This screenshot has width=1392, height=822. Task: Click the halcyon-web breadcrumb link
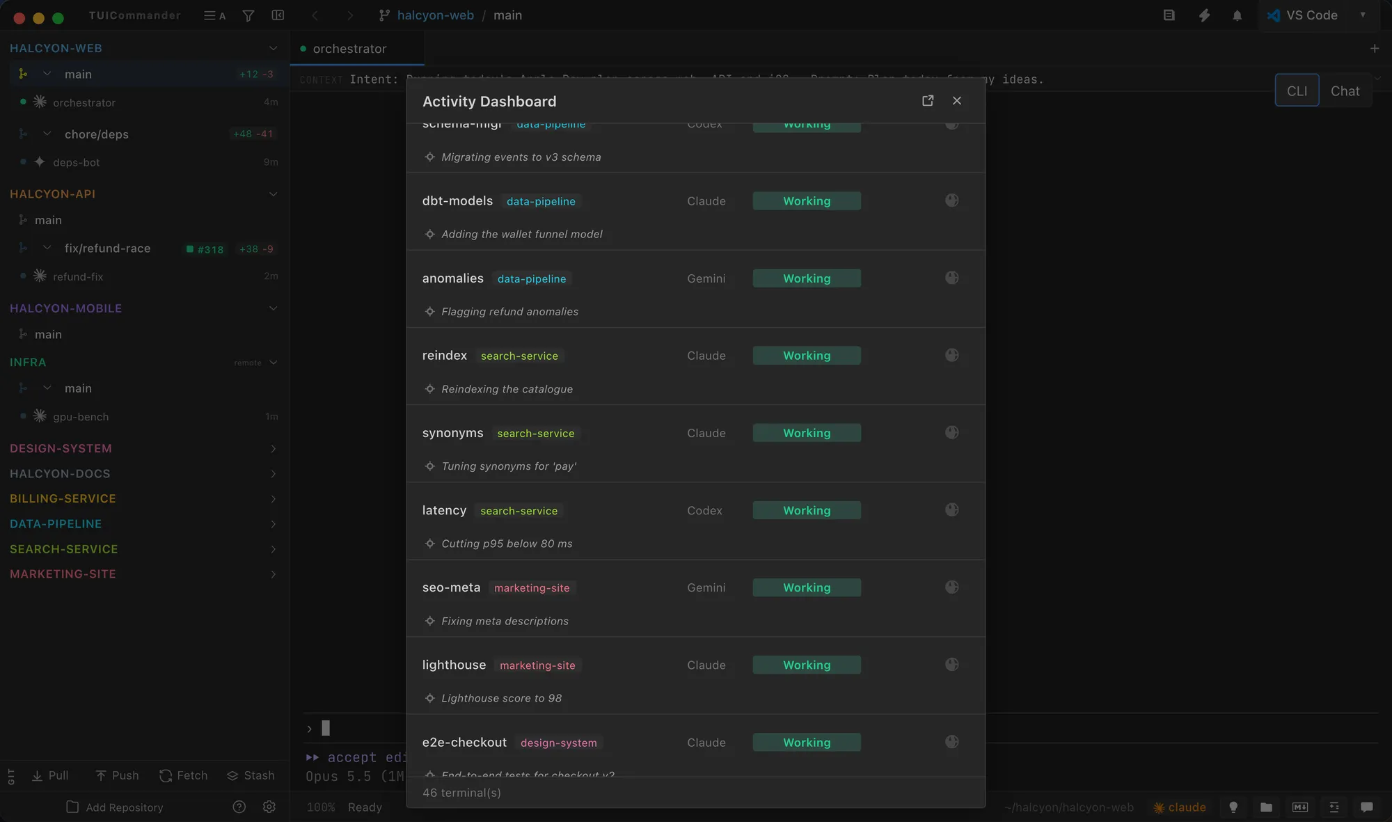435,15
